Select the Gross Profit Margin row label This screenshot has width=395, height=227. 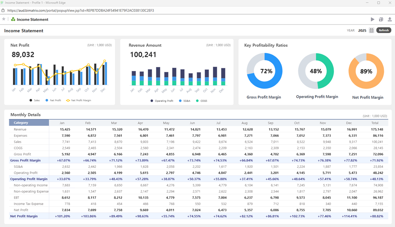25,160
